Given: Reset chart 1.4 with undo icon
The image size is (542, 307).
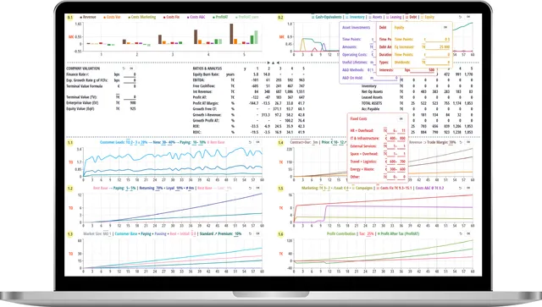Looking at the screenshot, I should [461, 142].
